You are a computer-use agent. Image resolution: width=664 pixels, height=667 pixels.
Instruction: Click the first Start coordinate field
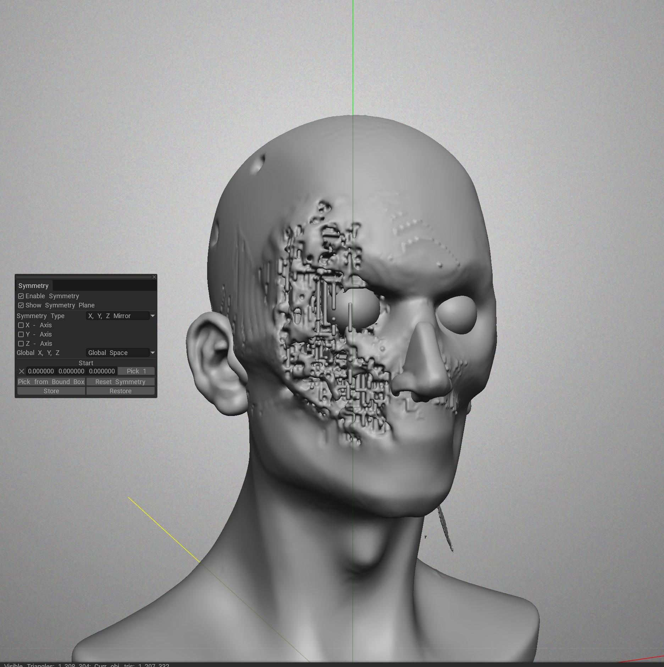click(x=41, y=371)
